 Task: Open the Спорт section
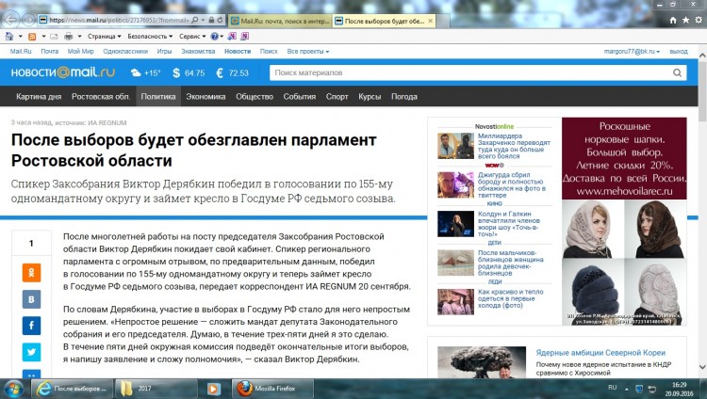pyautogui.click(x=337, y=96)
